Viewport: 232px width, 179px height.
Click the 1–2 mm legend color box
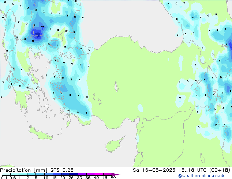tap(23, 174)
